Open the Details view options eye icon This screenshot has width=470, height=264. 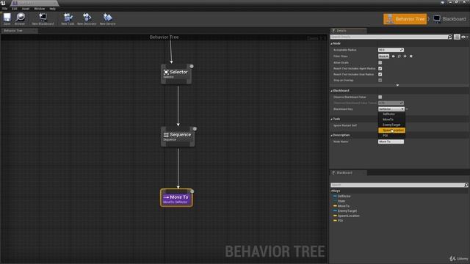[464, 37]
